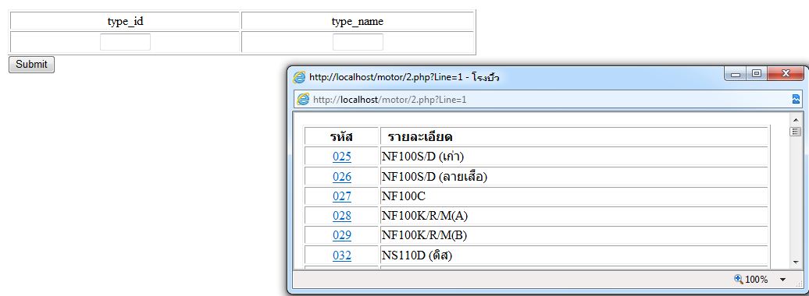Select the text NS110D (ดิส)
Screen dimensions: 809x296
(417, 255)
